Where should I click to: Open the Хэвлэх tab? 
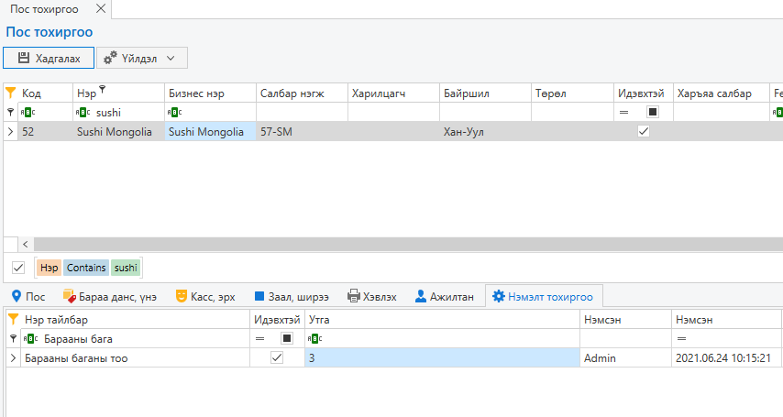pos(372,297)
